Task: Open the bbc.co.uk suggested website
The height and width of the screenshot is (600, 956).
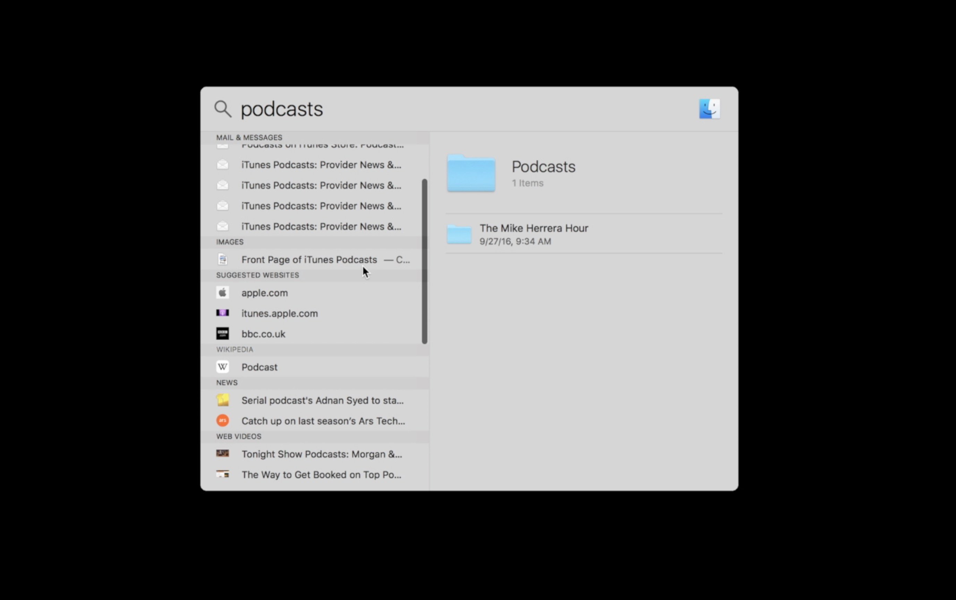Action: point(264,334)
